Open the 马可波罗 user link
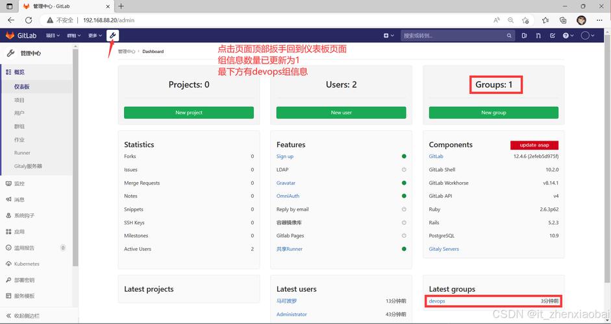 [x=287, y=301]
